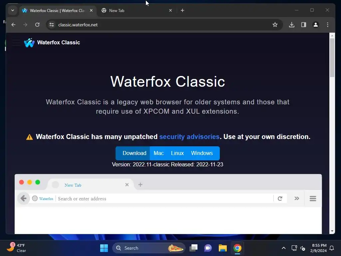
Task: Click the Waterfox browser preview screenshot
Action: (168, 204)
